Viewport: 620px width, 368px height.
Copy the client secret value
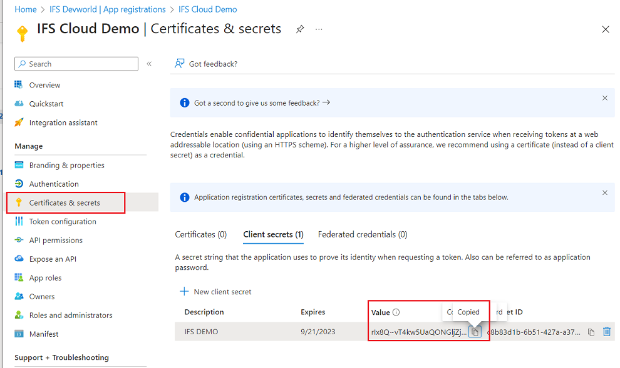click(x=475, y=332)
